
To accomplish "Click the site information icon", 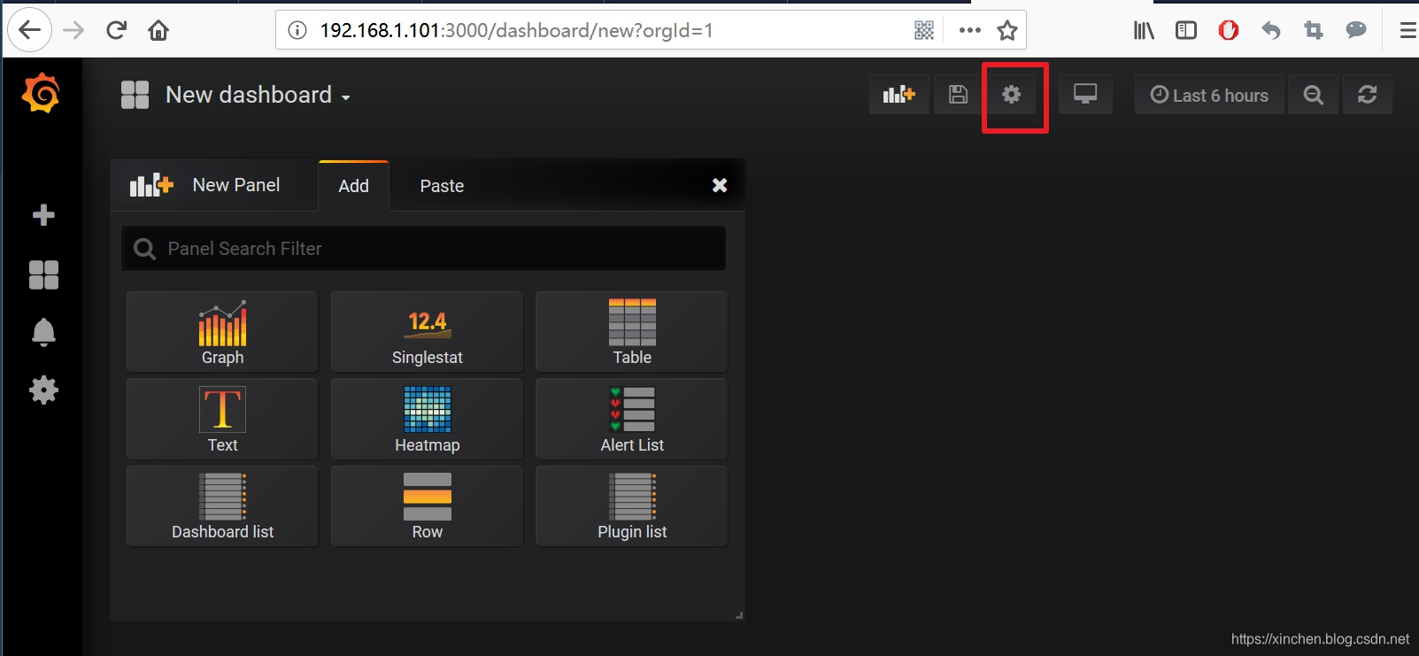I will click(297, 31).
